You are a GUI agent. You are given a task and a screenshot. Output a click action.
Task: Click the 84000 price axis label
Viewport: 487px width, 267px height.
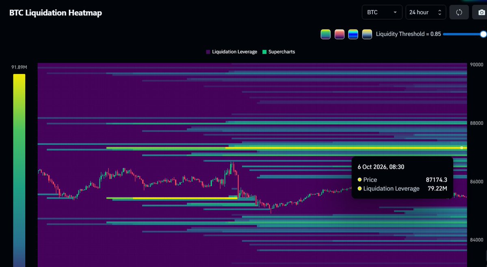pyautogui.click(x=477, y=240)
